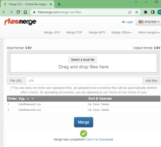161x147 pixels.
Task: Select the Merge CSV browser tab
Action: [x=28, y=4]
